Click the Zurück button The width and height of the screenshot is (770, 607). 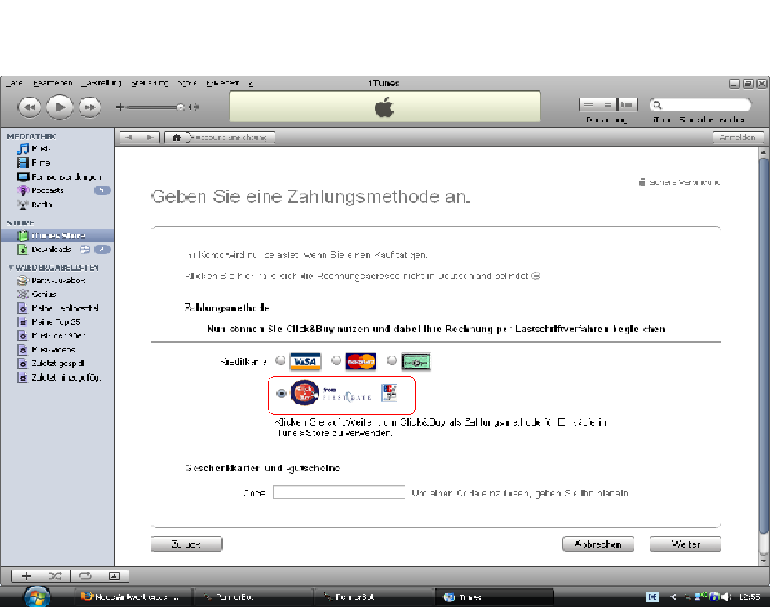tap(186, 544)
